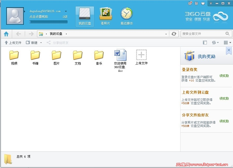Click the 上传文件 toolbar button
The width and height of the screenshot is (233, 168).
coord(13,43)
